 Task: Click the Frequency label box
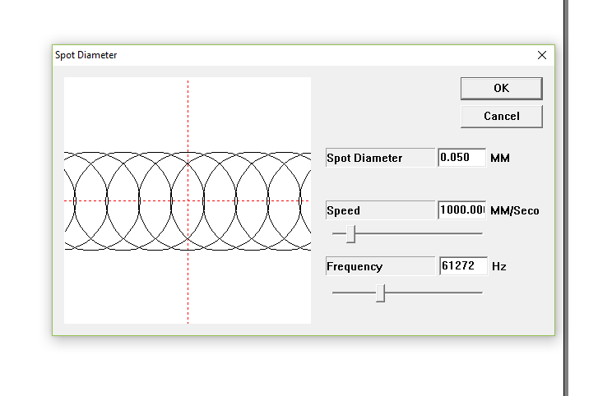pyautogui.click(x=380, y=266)
